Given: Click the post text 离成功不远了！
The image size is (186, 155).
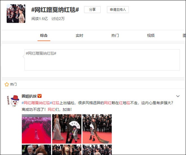Looking at the screenshot, I should tap(34, 109).
